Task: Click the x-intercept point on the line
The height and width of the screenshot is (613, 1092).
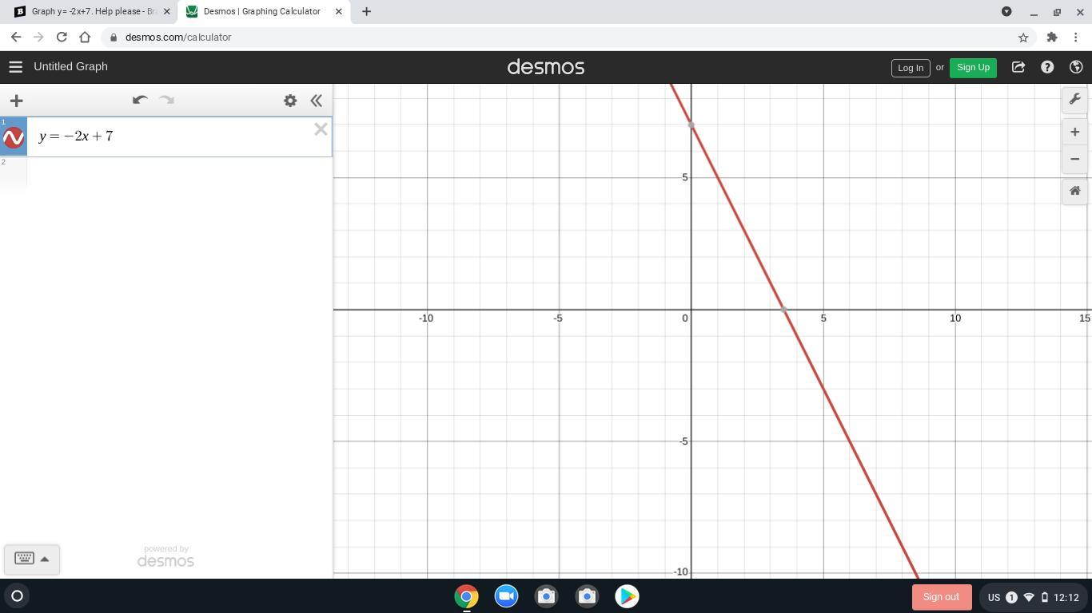Action: click(783, 310)
